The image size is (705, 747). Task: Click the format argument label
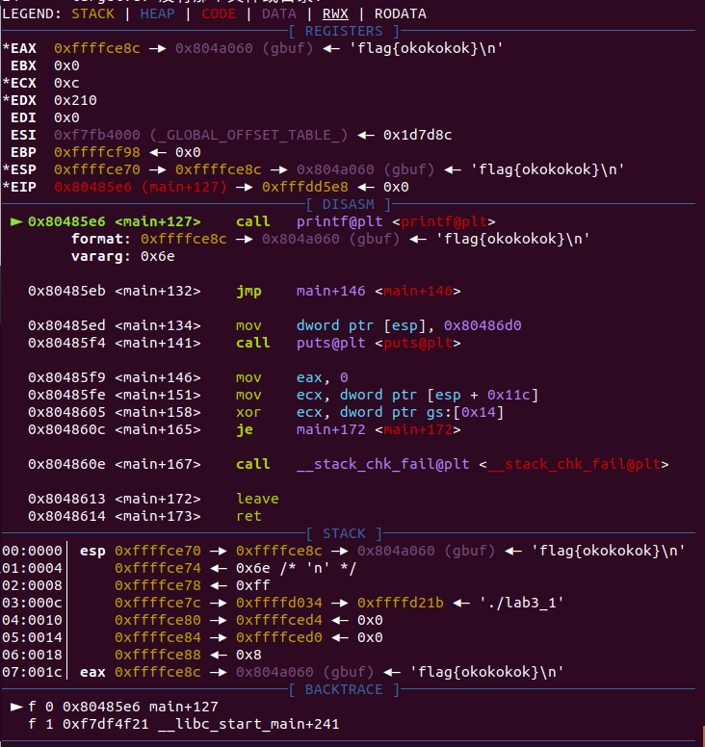point(100,239)
